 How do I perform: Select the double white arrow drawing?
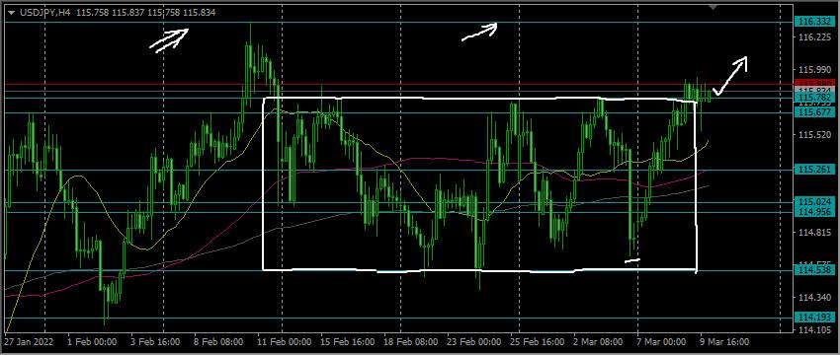[169, 40]
